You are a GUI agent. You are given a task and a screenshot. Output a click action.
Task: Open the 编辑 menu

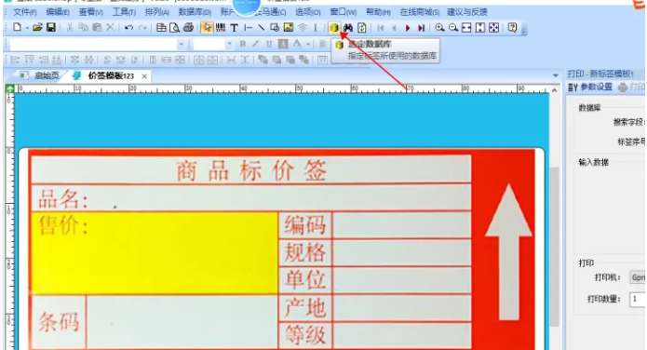click(x=58, y=12)
